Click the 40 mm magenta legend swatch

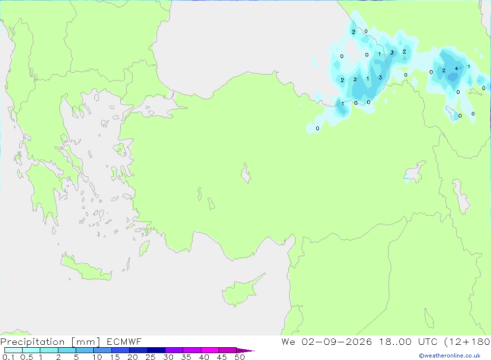(x=210, y=350)
